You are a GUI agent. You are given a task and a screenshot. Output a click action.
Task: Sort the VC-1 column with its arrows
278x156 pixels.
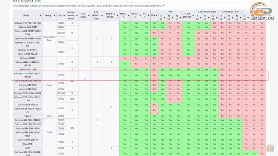(148, 16)
